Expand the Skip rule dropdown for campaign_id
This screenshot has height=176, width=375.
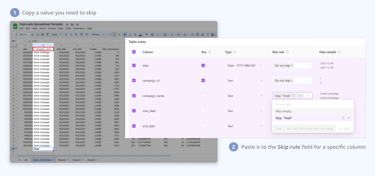point(309,81)
